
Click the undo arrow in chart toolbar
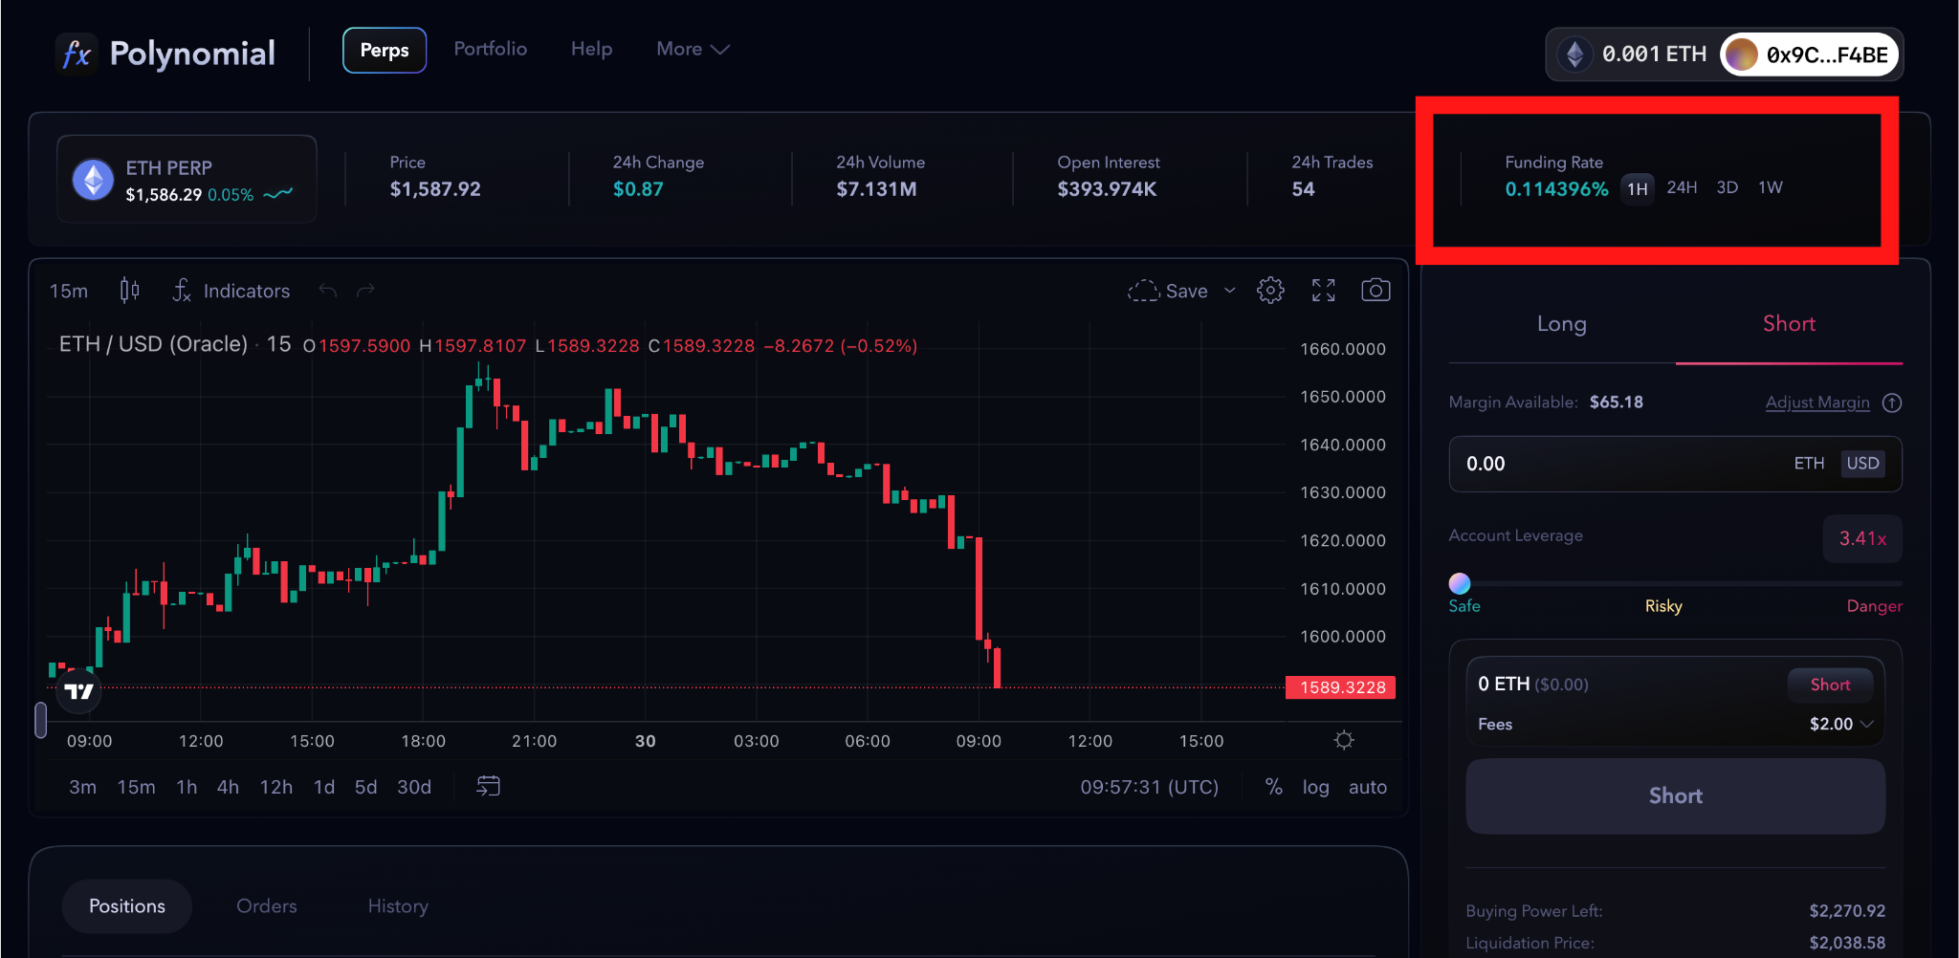tap(328, 291)
